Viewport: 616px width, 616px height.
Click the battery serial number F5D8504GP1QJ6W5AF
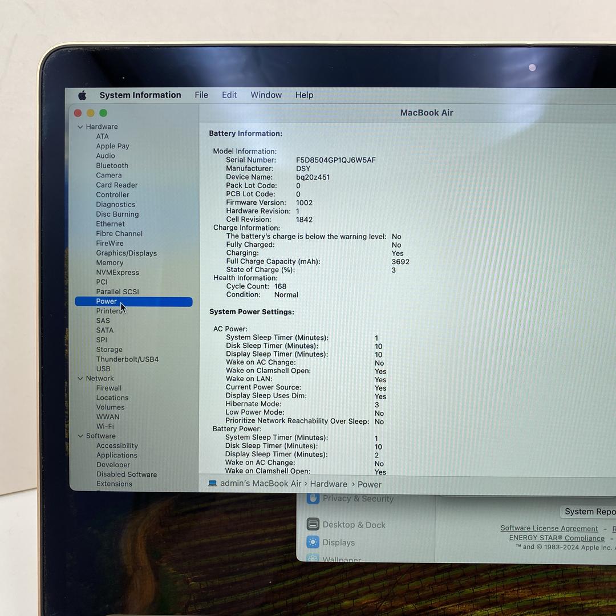coord(336,160)
